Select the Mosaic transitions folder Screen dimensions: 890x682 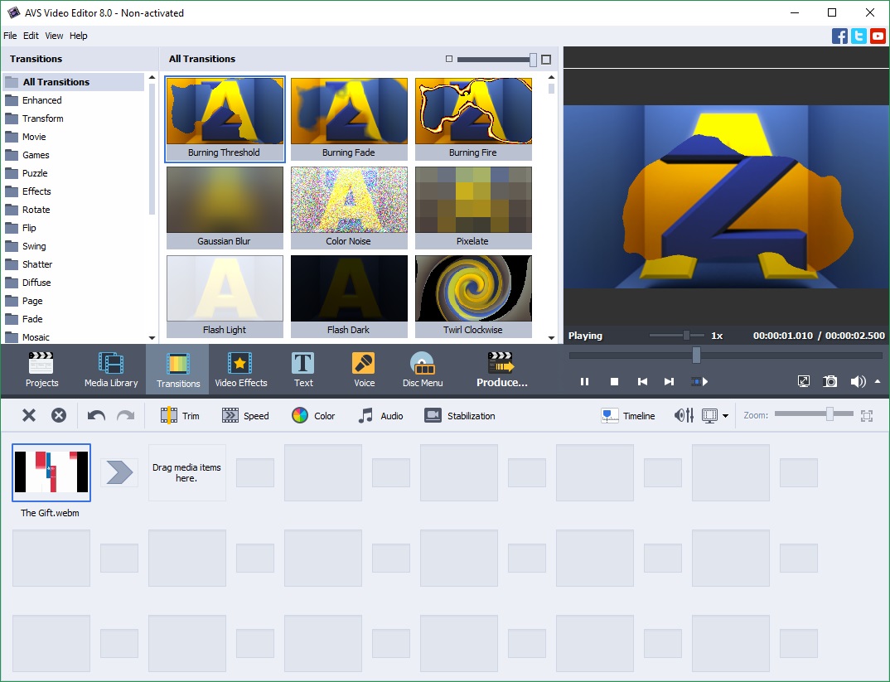(74, 337)
